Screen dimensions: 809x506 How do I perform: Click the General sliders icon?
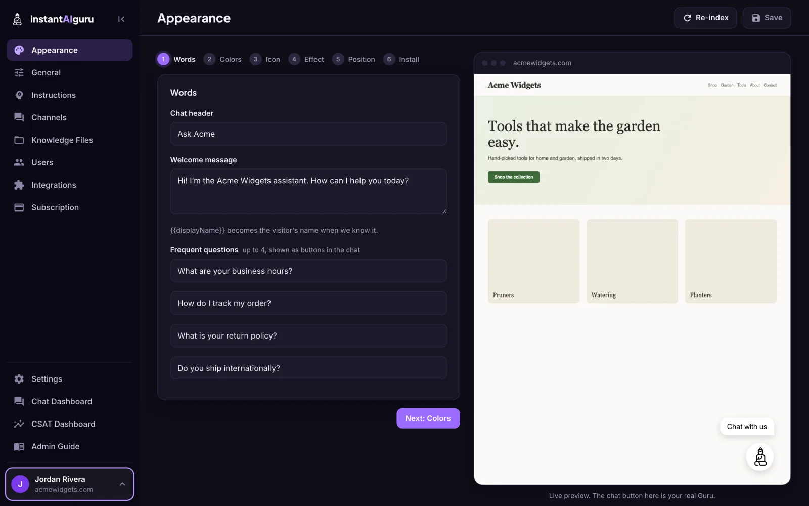tap(19, 72)
